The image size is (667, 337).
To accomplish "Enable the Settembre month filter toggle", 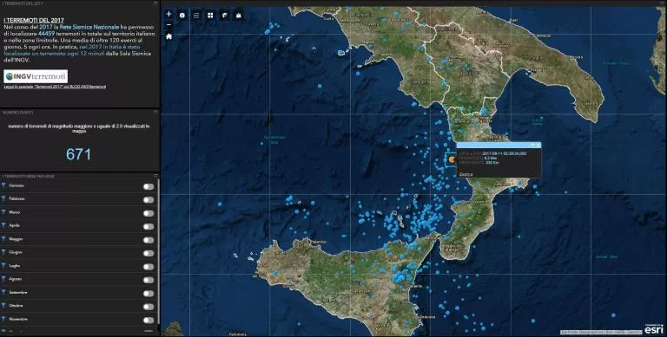I will click(x=148, y=294).
